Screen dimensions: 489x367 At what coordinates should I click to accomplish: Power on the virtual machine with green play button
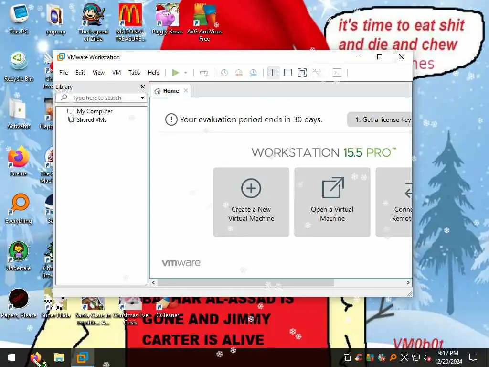click(x=176, y=73)
